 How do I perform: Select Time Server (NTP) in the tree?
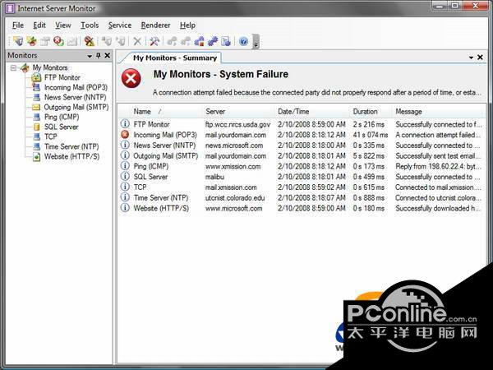click(71, 146)
